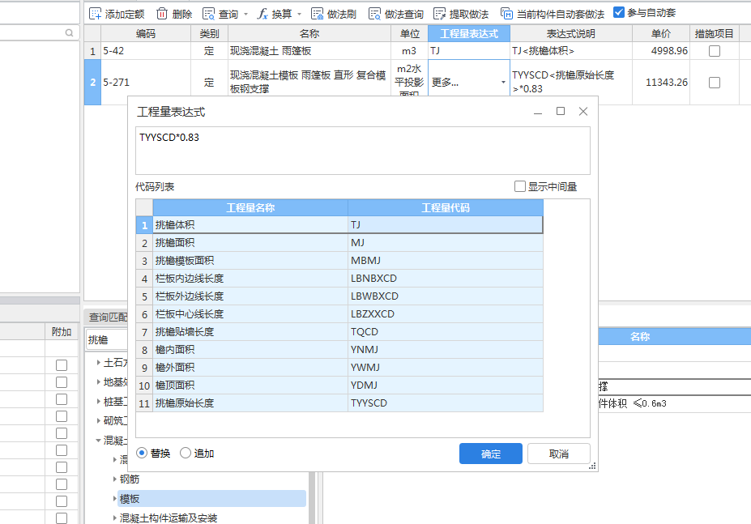This screenshot has height=524, width=751.
Task: Click the search magnifier icon in left panel
Action: [70, 32]
